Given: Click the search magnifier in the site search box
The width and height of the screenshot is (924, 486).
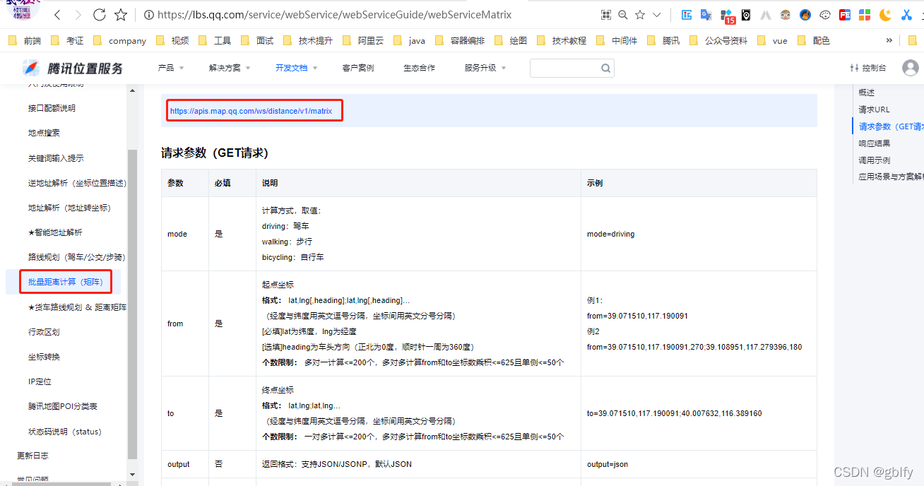Looking at the screenshot, I should 605,68.
